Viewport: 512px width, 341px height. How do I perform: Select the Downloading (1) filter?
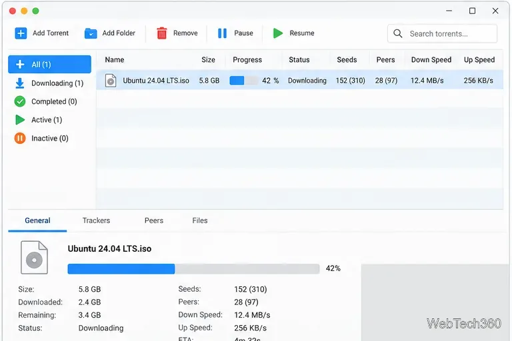pyautogui.click(x=49, y=83)
